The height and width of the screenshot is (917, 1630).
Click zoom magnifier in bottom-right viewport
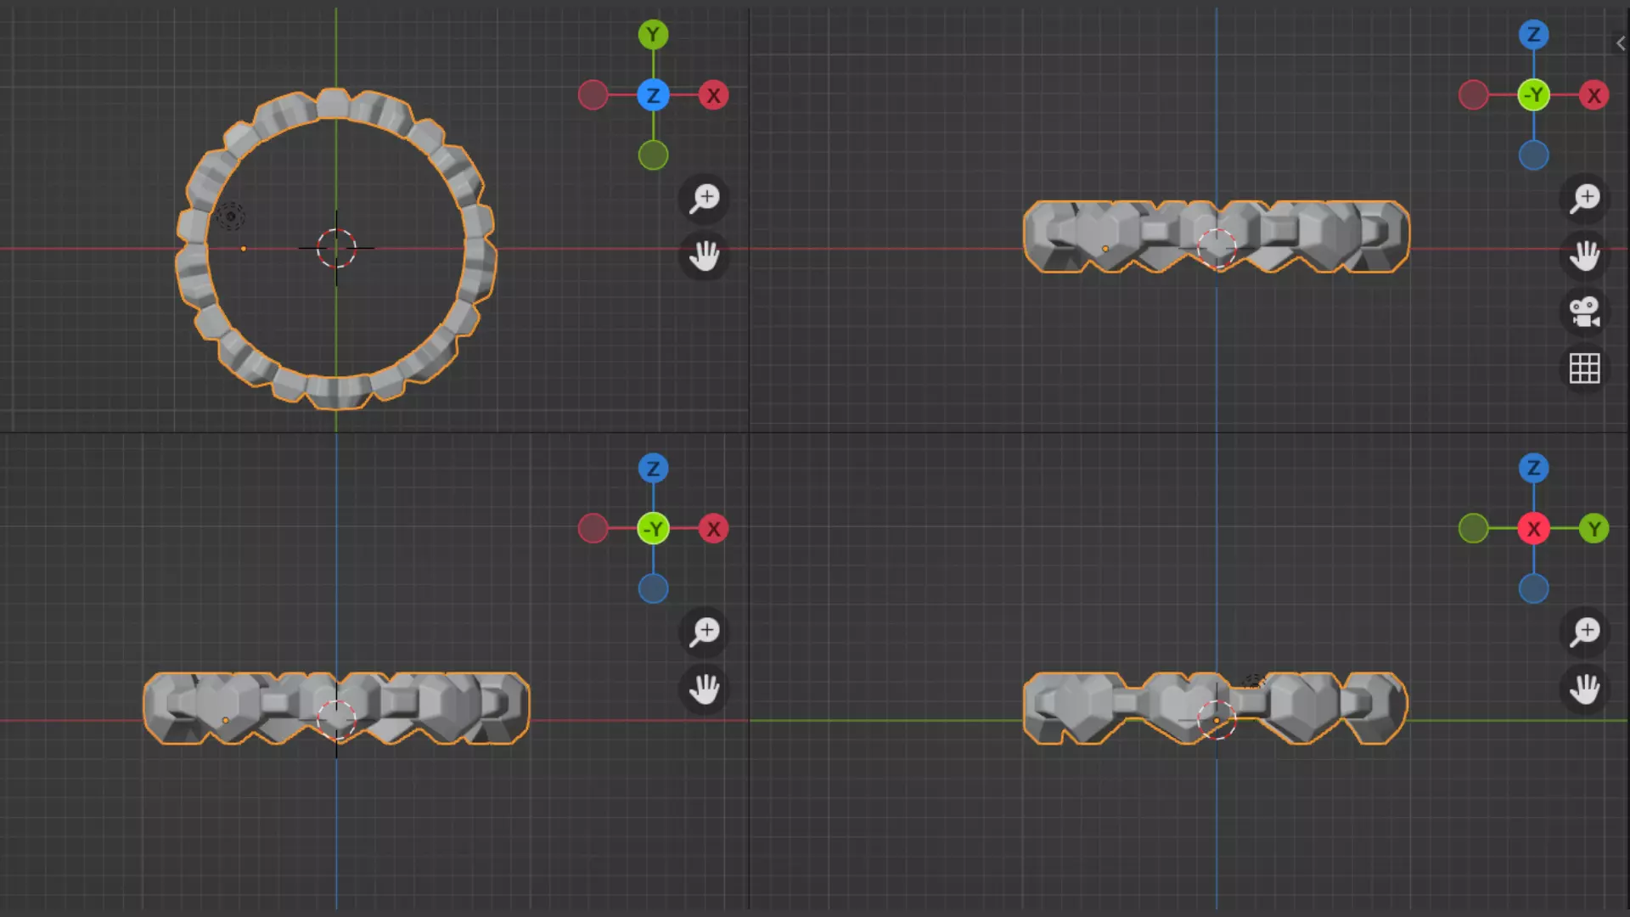pos(1585,632)
